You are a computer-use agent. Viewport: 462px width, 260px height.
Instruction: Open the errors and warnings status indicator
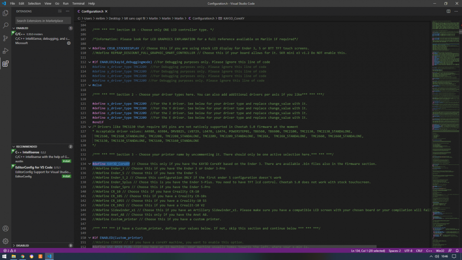(x=9, y=251)
